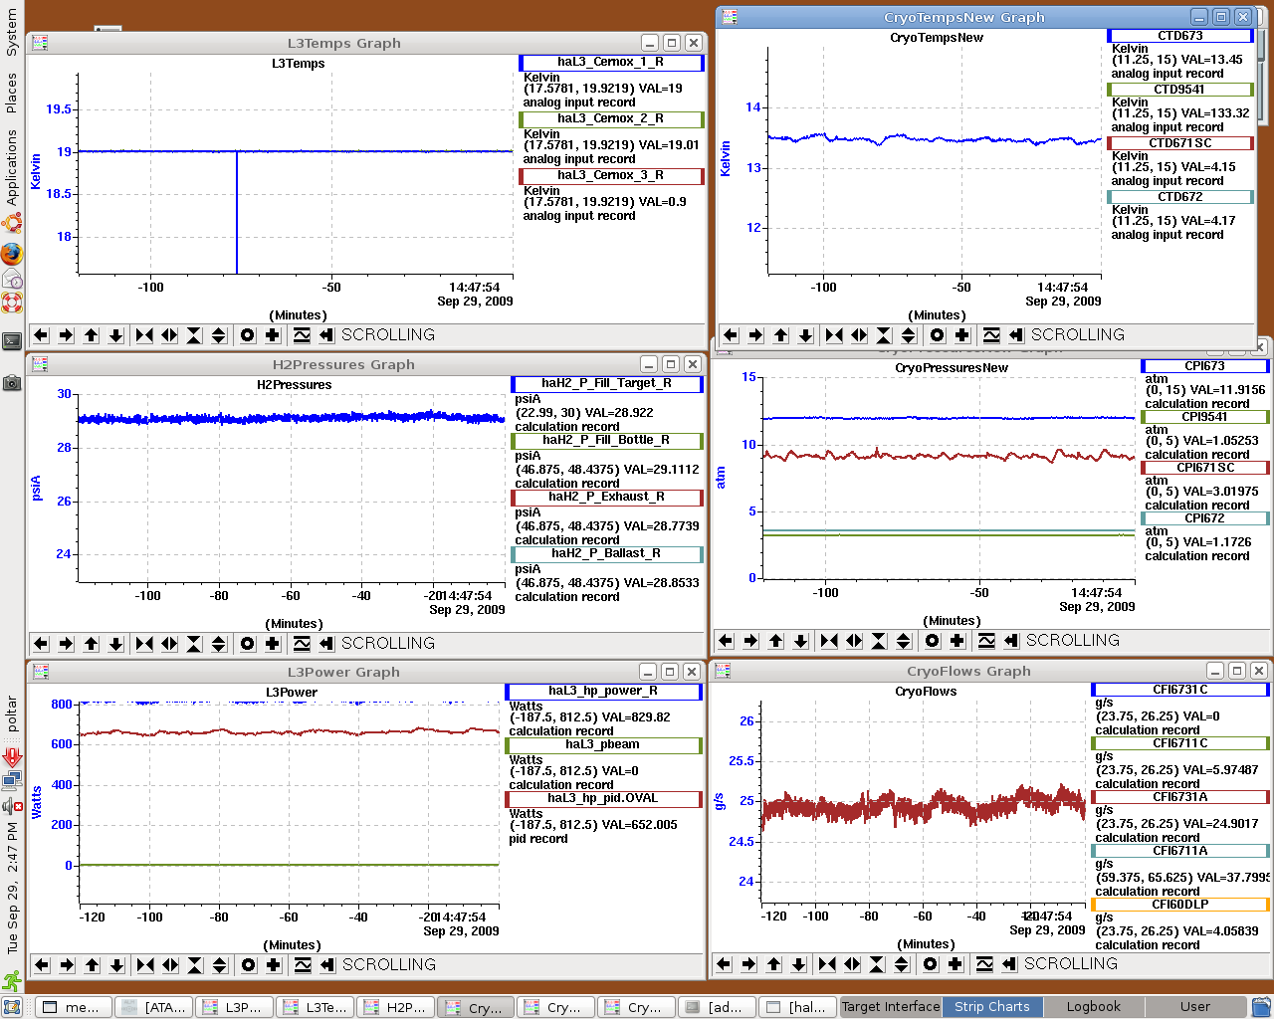Open the trash icon on bottom panel
This screenshot has height=1019, width=1274.
click(x=1261, y=1007)
